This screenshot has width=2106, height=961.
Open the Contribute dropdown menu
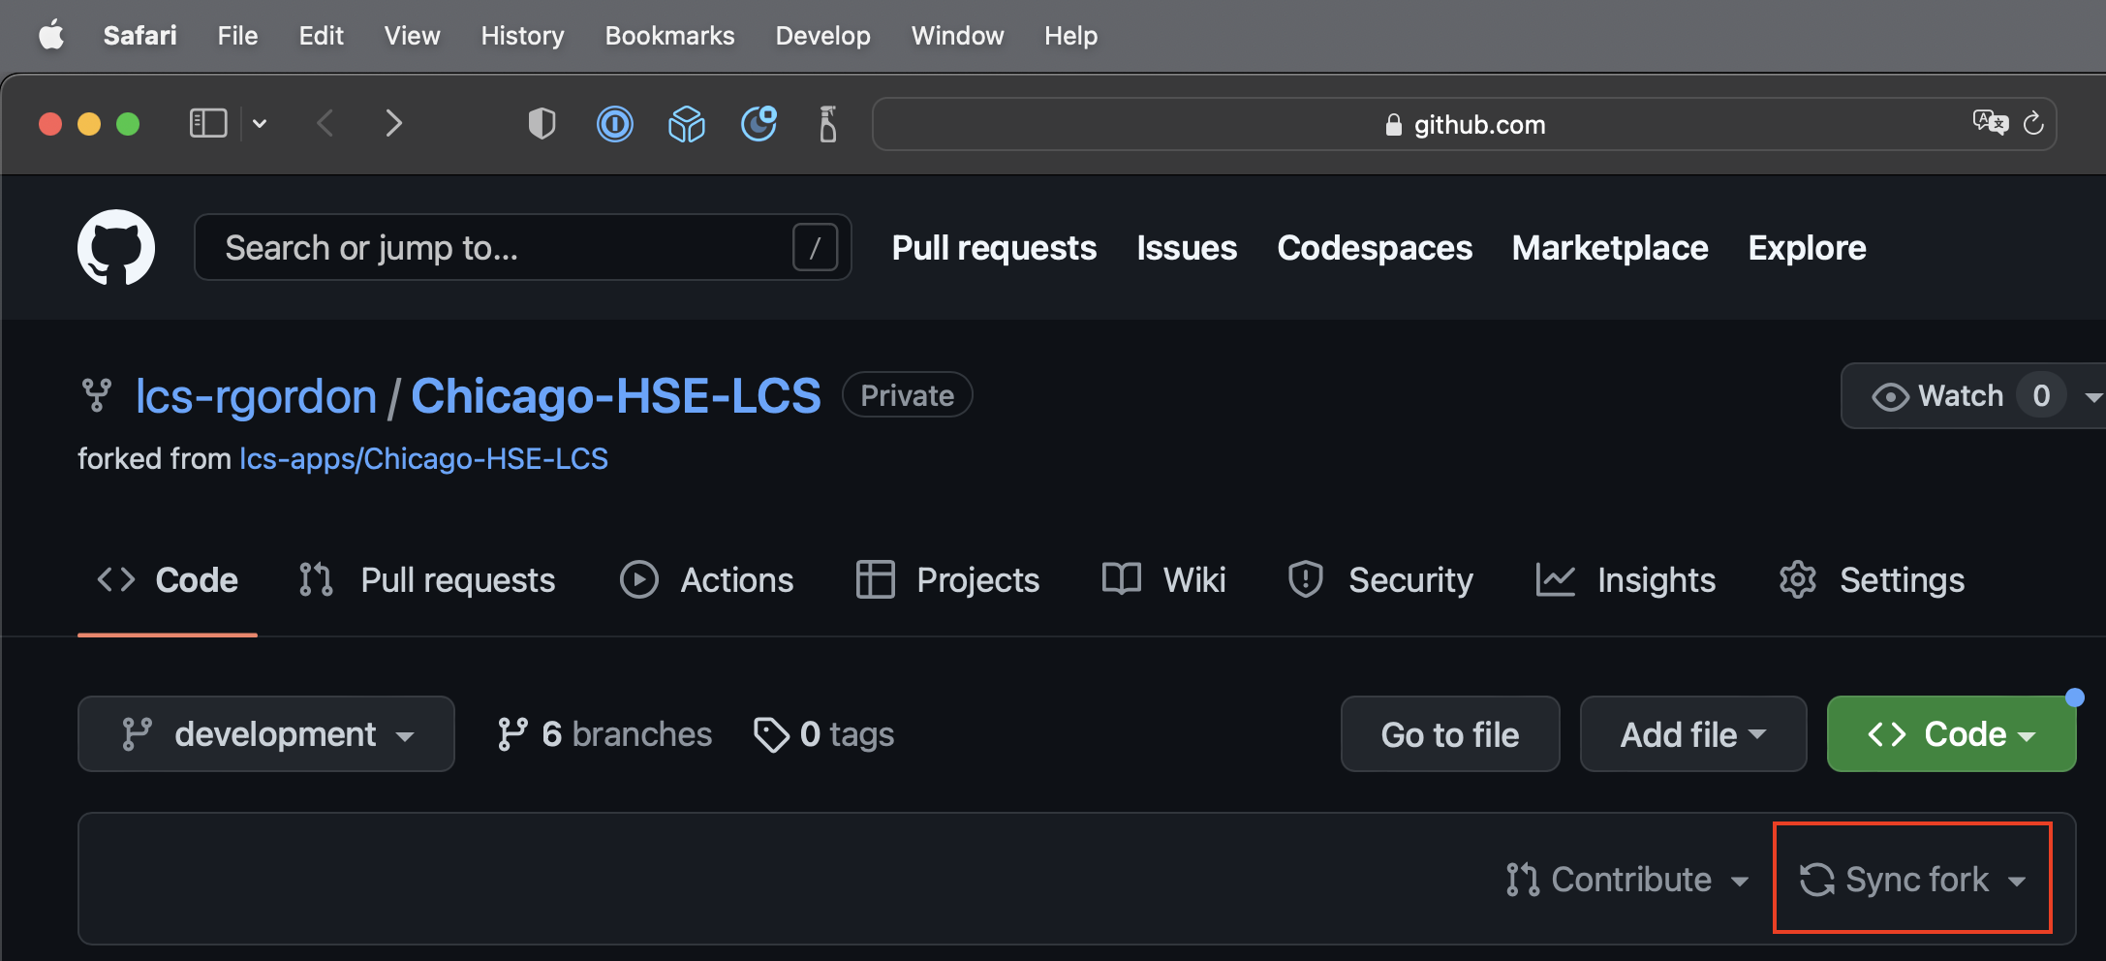[1627, 880]
